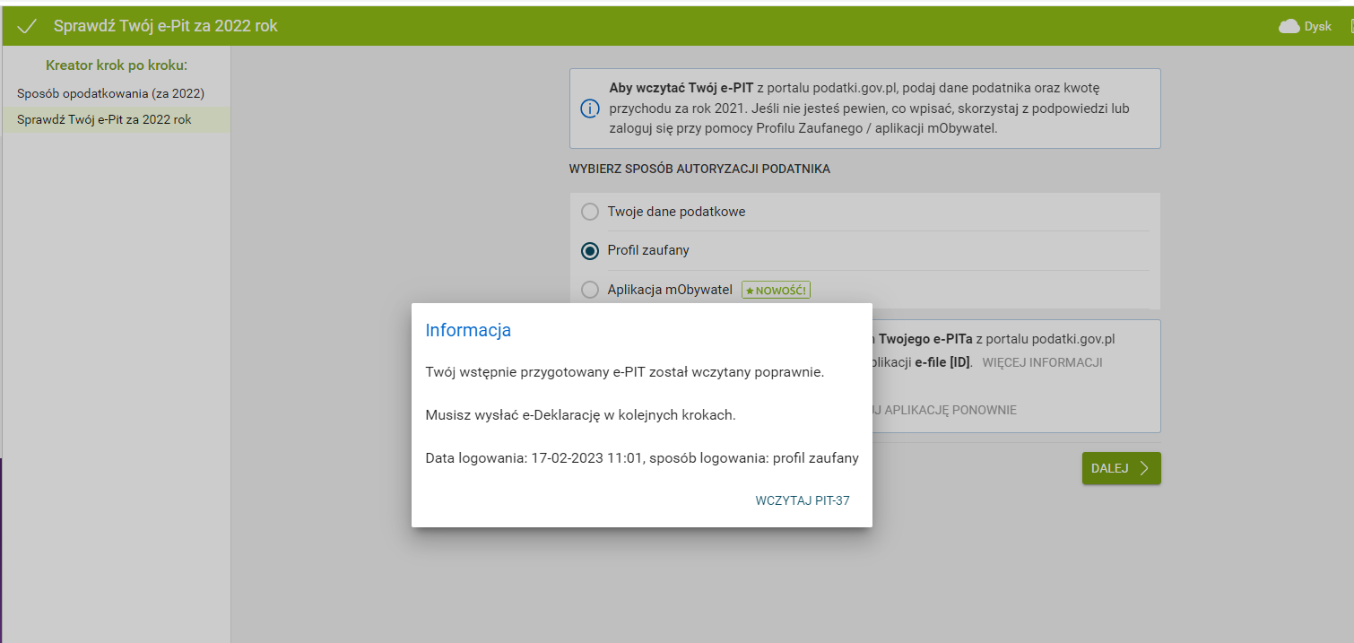Click the star NOWOŚĆ! badge

tap(776, 291)
